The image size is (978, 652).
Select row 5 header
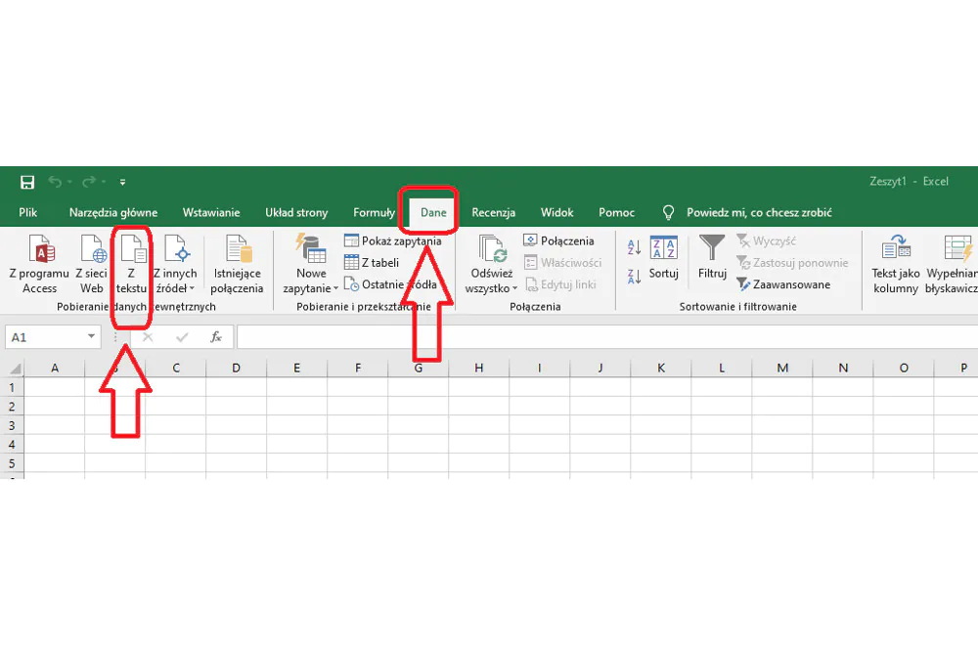click(12, 463)
